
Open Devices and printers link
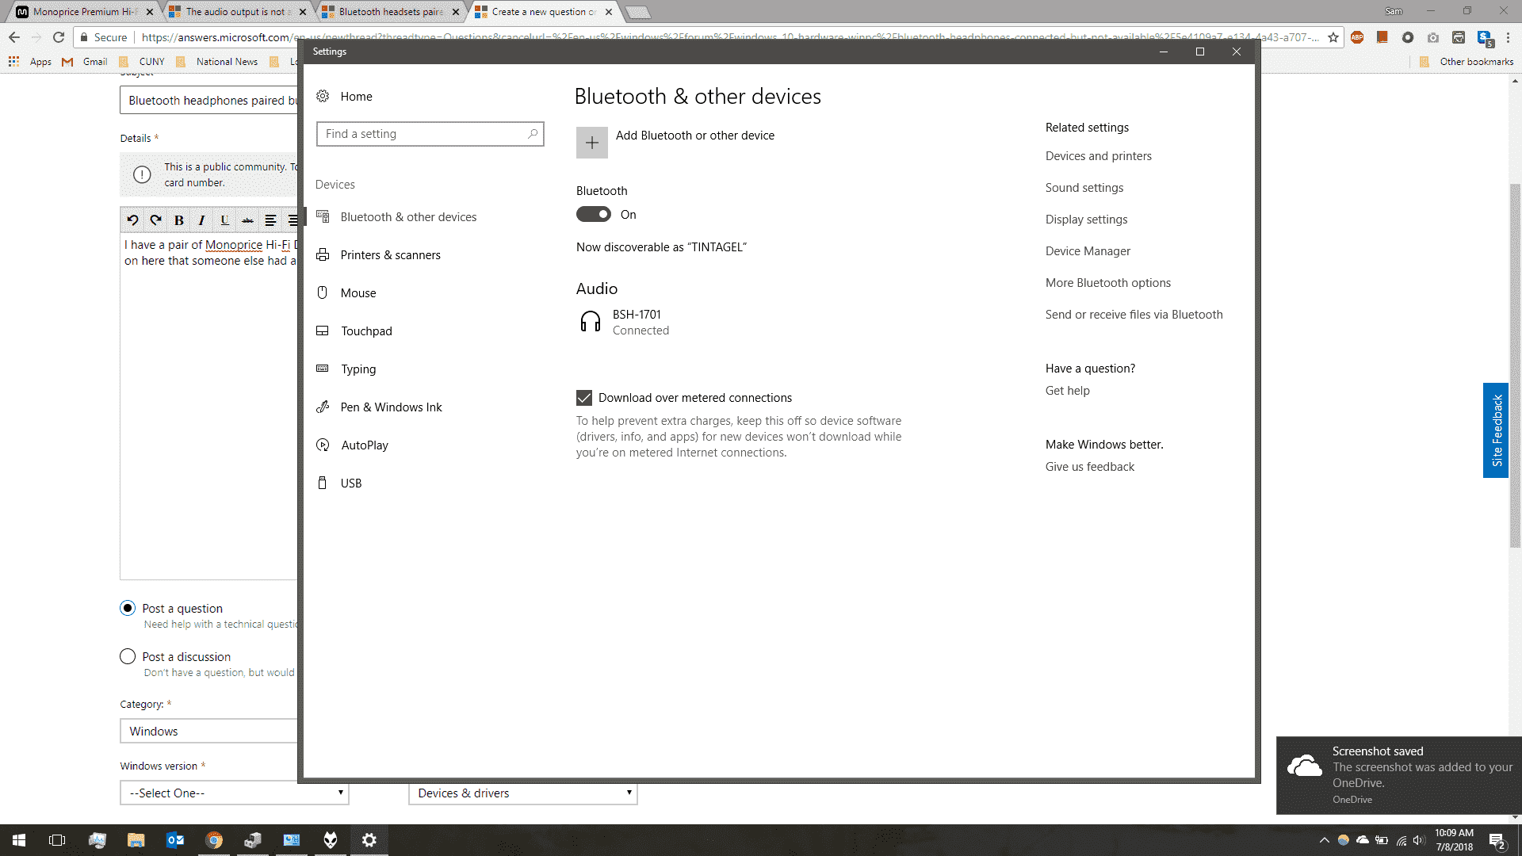1098,156
